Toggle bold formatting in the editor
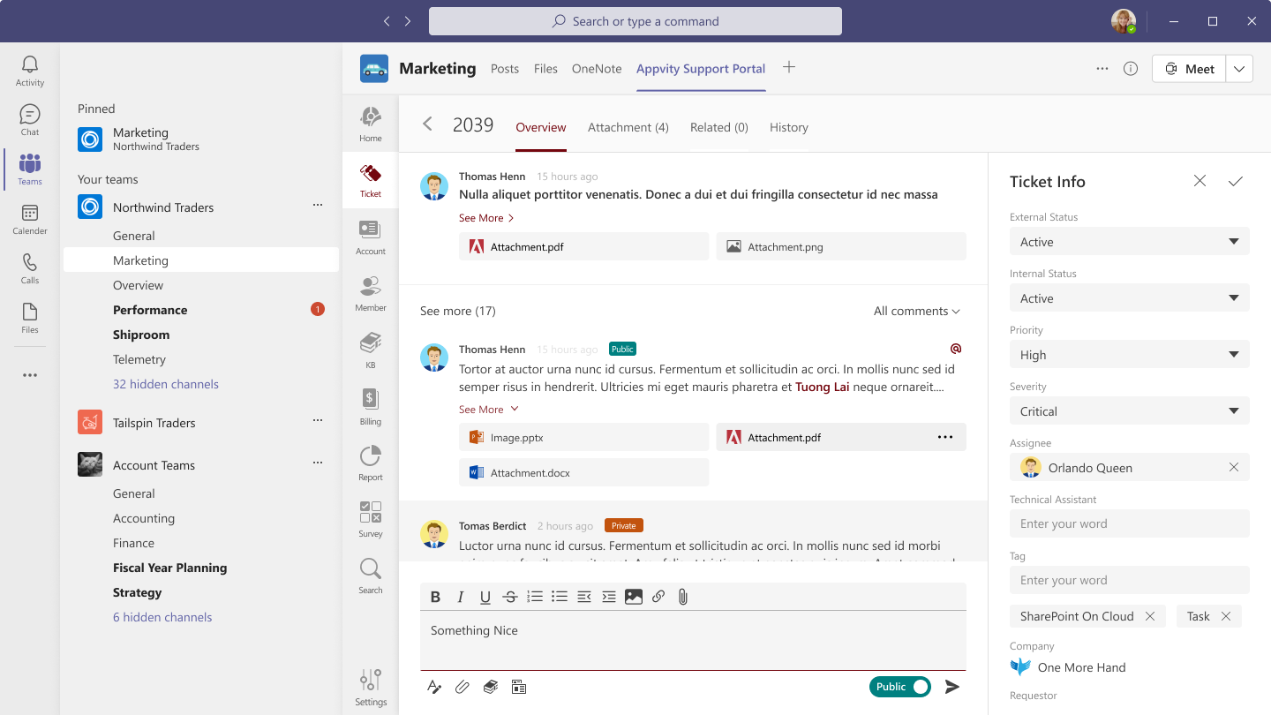The height and width of the screenshot is (715, 1271). (x=435, y=597)
